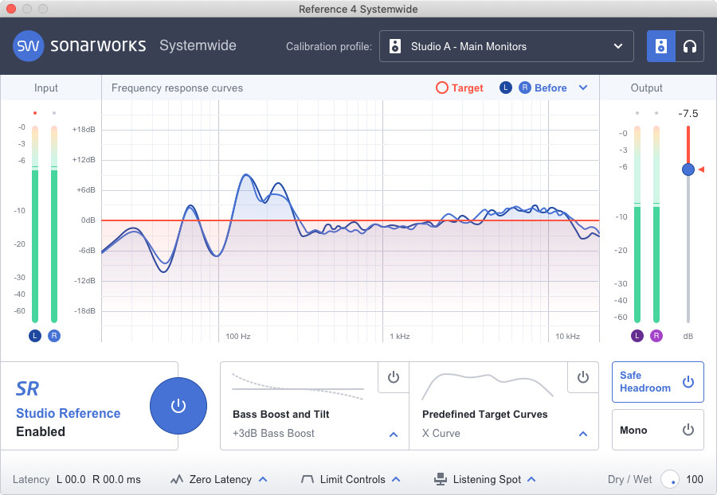The height and width of the screenshot is (495, 717).
Task: Switch to speaker output mode
Action: pos(660,46)
